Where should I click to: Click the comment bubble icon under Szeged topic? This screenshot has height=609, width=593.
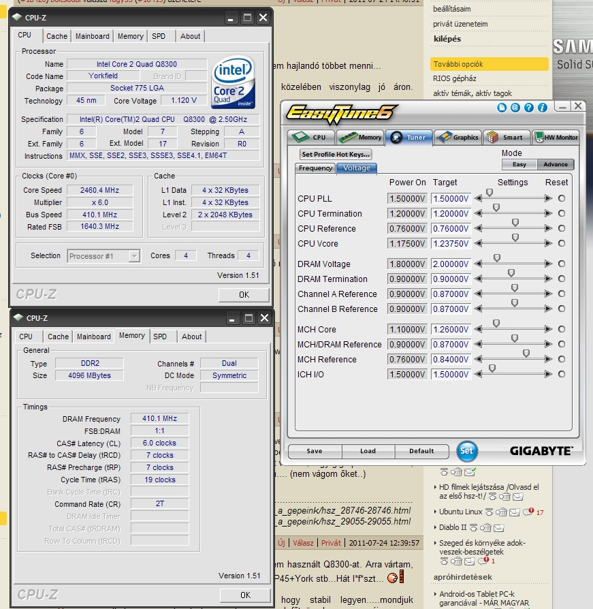point(483,561)
